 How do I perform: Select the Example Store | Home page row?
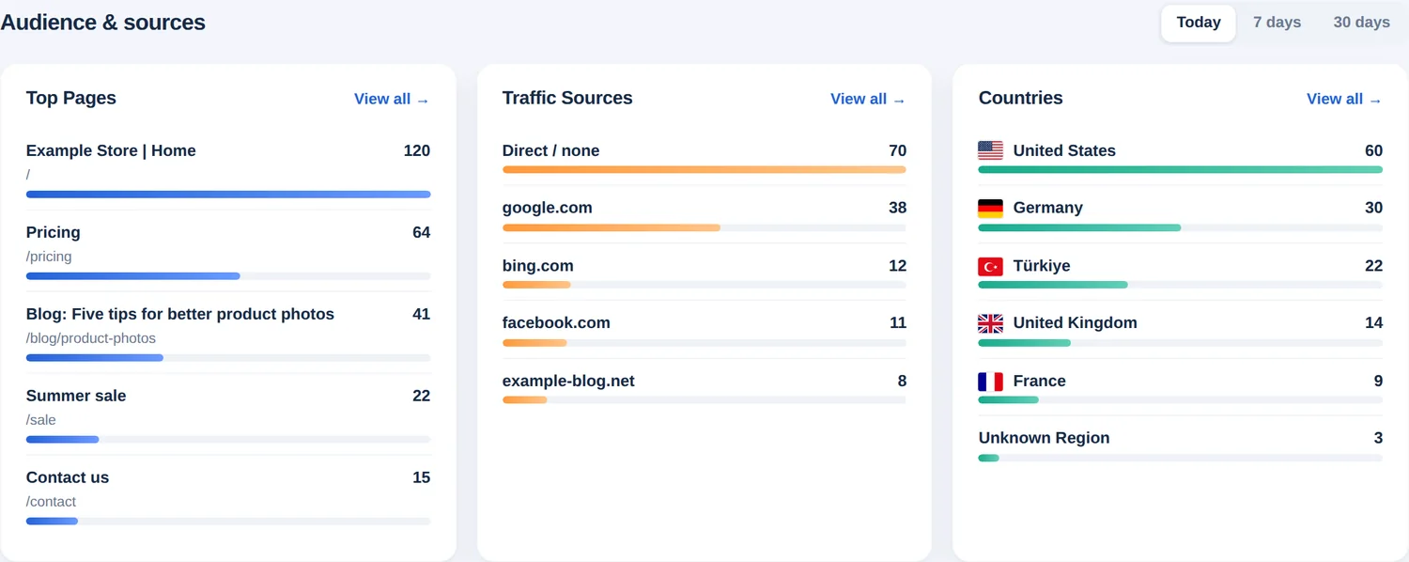pos(228,169)
